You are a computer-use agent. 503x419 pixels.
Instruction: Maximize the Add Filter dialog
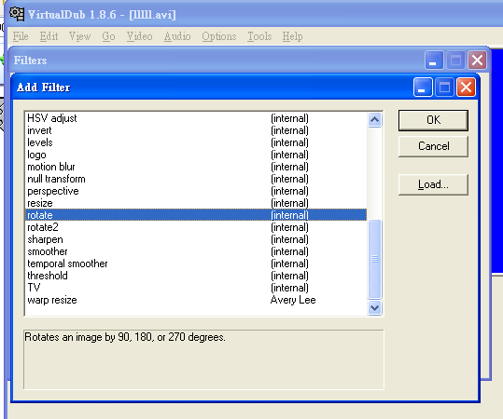click(444, 88)
